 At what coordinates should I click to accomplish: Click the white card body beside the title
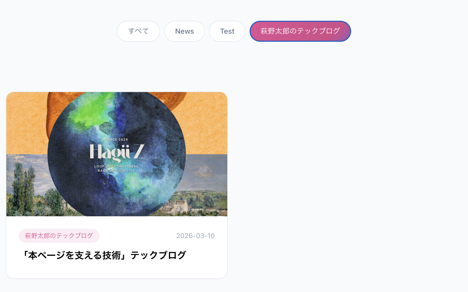(205, 255)
